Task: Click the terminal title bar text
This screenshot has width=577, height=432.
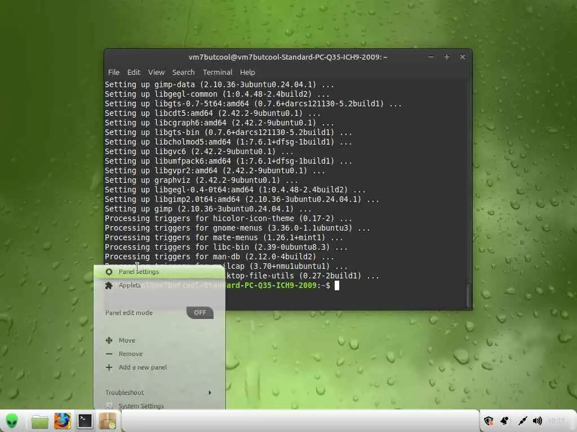Action: [288, 57]
